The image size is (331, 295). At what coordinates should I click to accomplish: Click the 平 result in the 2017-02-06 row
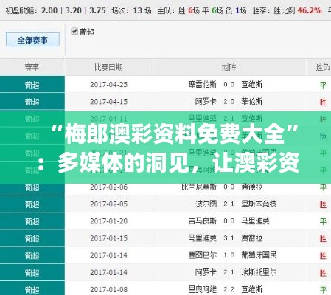(323, 187)
